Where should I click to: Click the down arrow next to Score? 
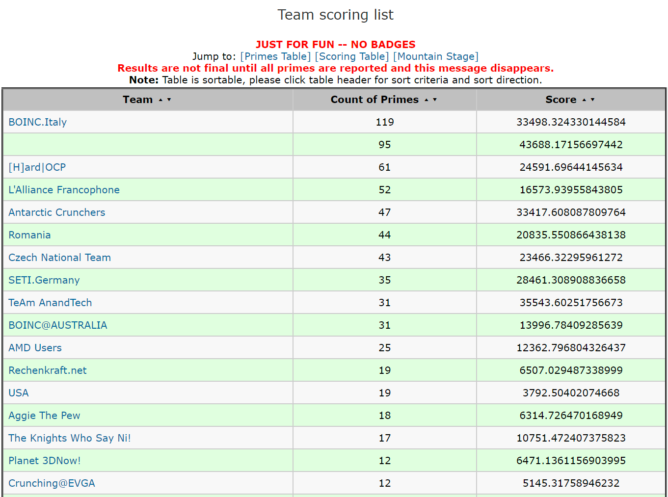point(593,100)
